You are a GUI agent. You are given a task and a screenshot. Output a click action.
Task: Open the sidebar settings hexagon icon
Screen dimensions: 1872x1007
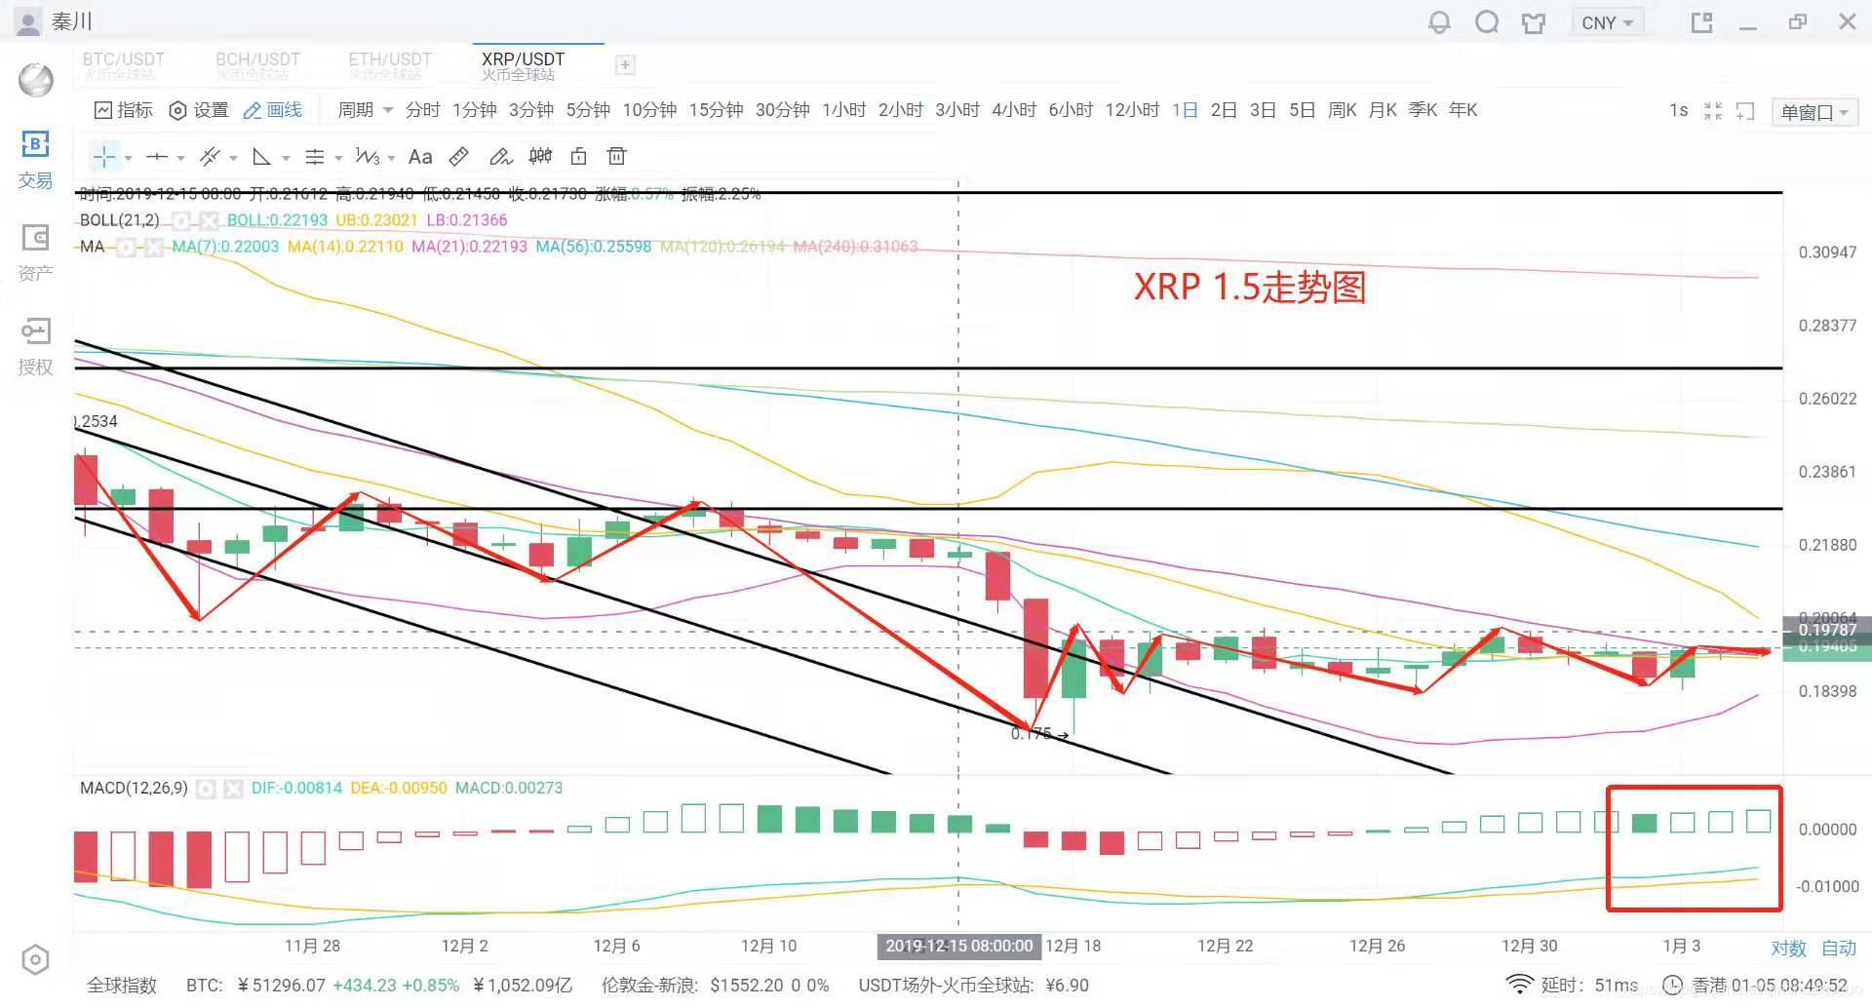coord(35,960)
